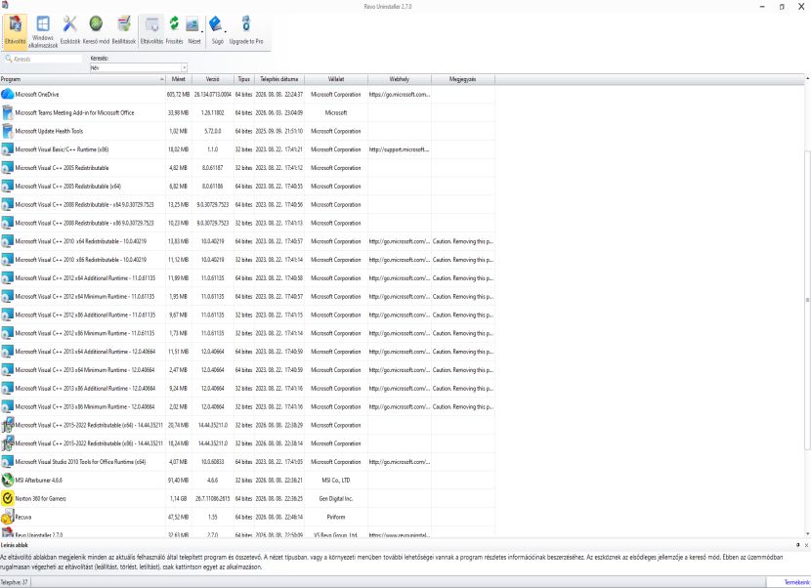Viewport: 811px width, 588px height.
Task: Select Visual C++ 2008 Redistributable x64 9.0.30729.7523
Action: click(247, 204)
